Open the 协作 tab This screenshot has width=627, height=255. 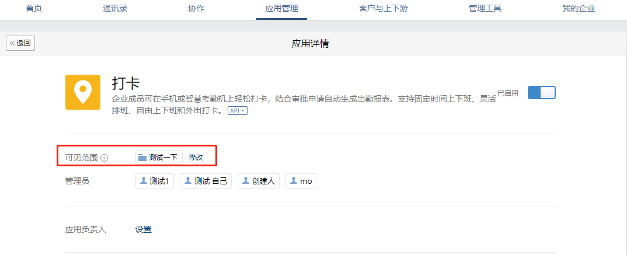click(x=196, y=8)
